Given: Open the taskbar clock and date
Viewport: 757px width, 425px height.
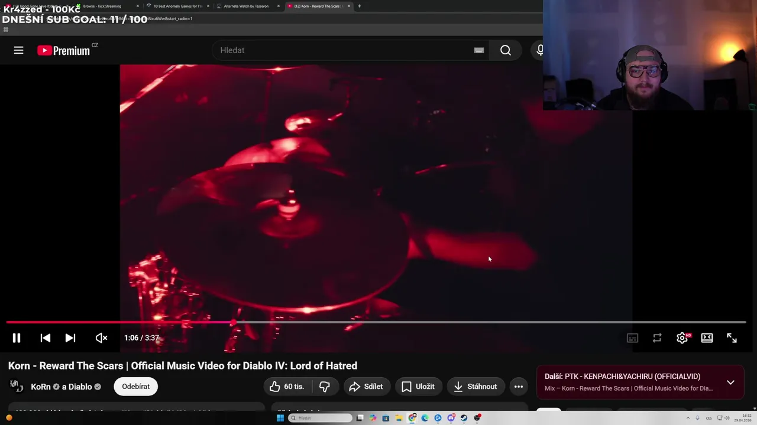Looking at the screenshot, I should (x=743, y=418).
